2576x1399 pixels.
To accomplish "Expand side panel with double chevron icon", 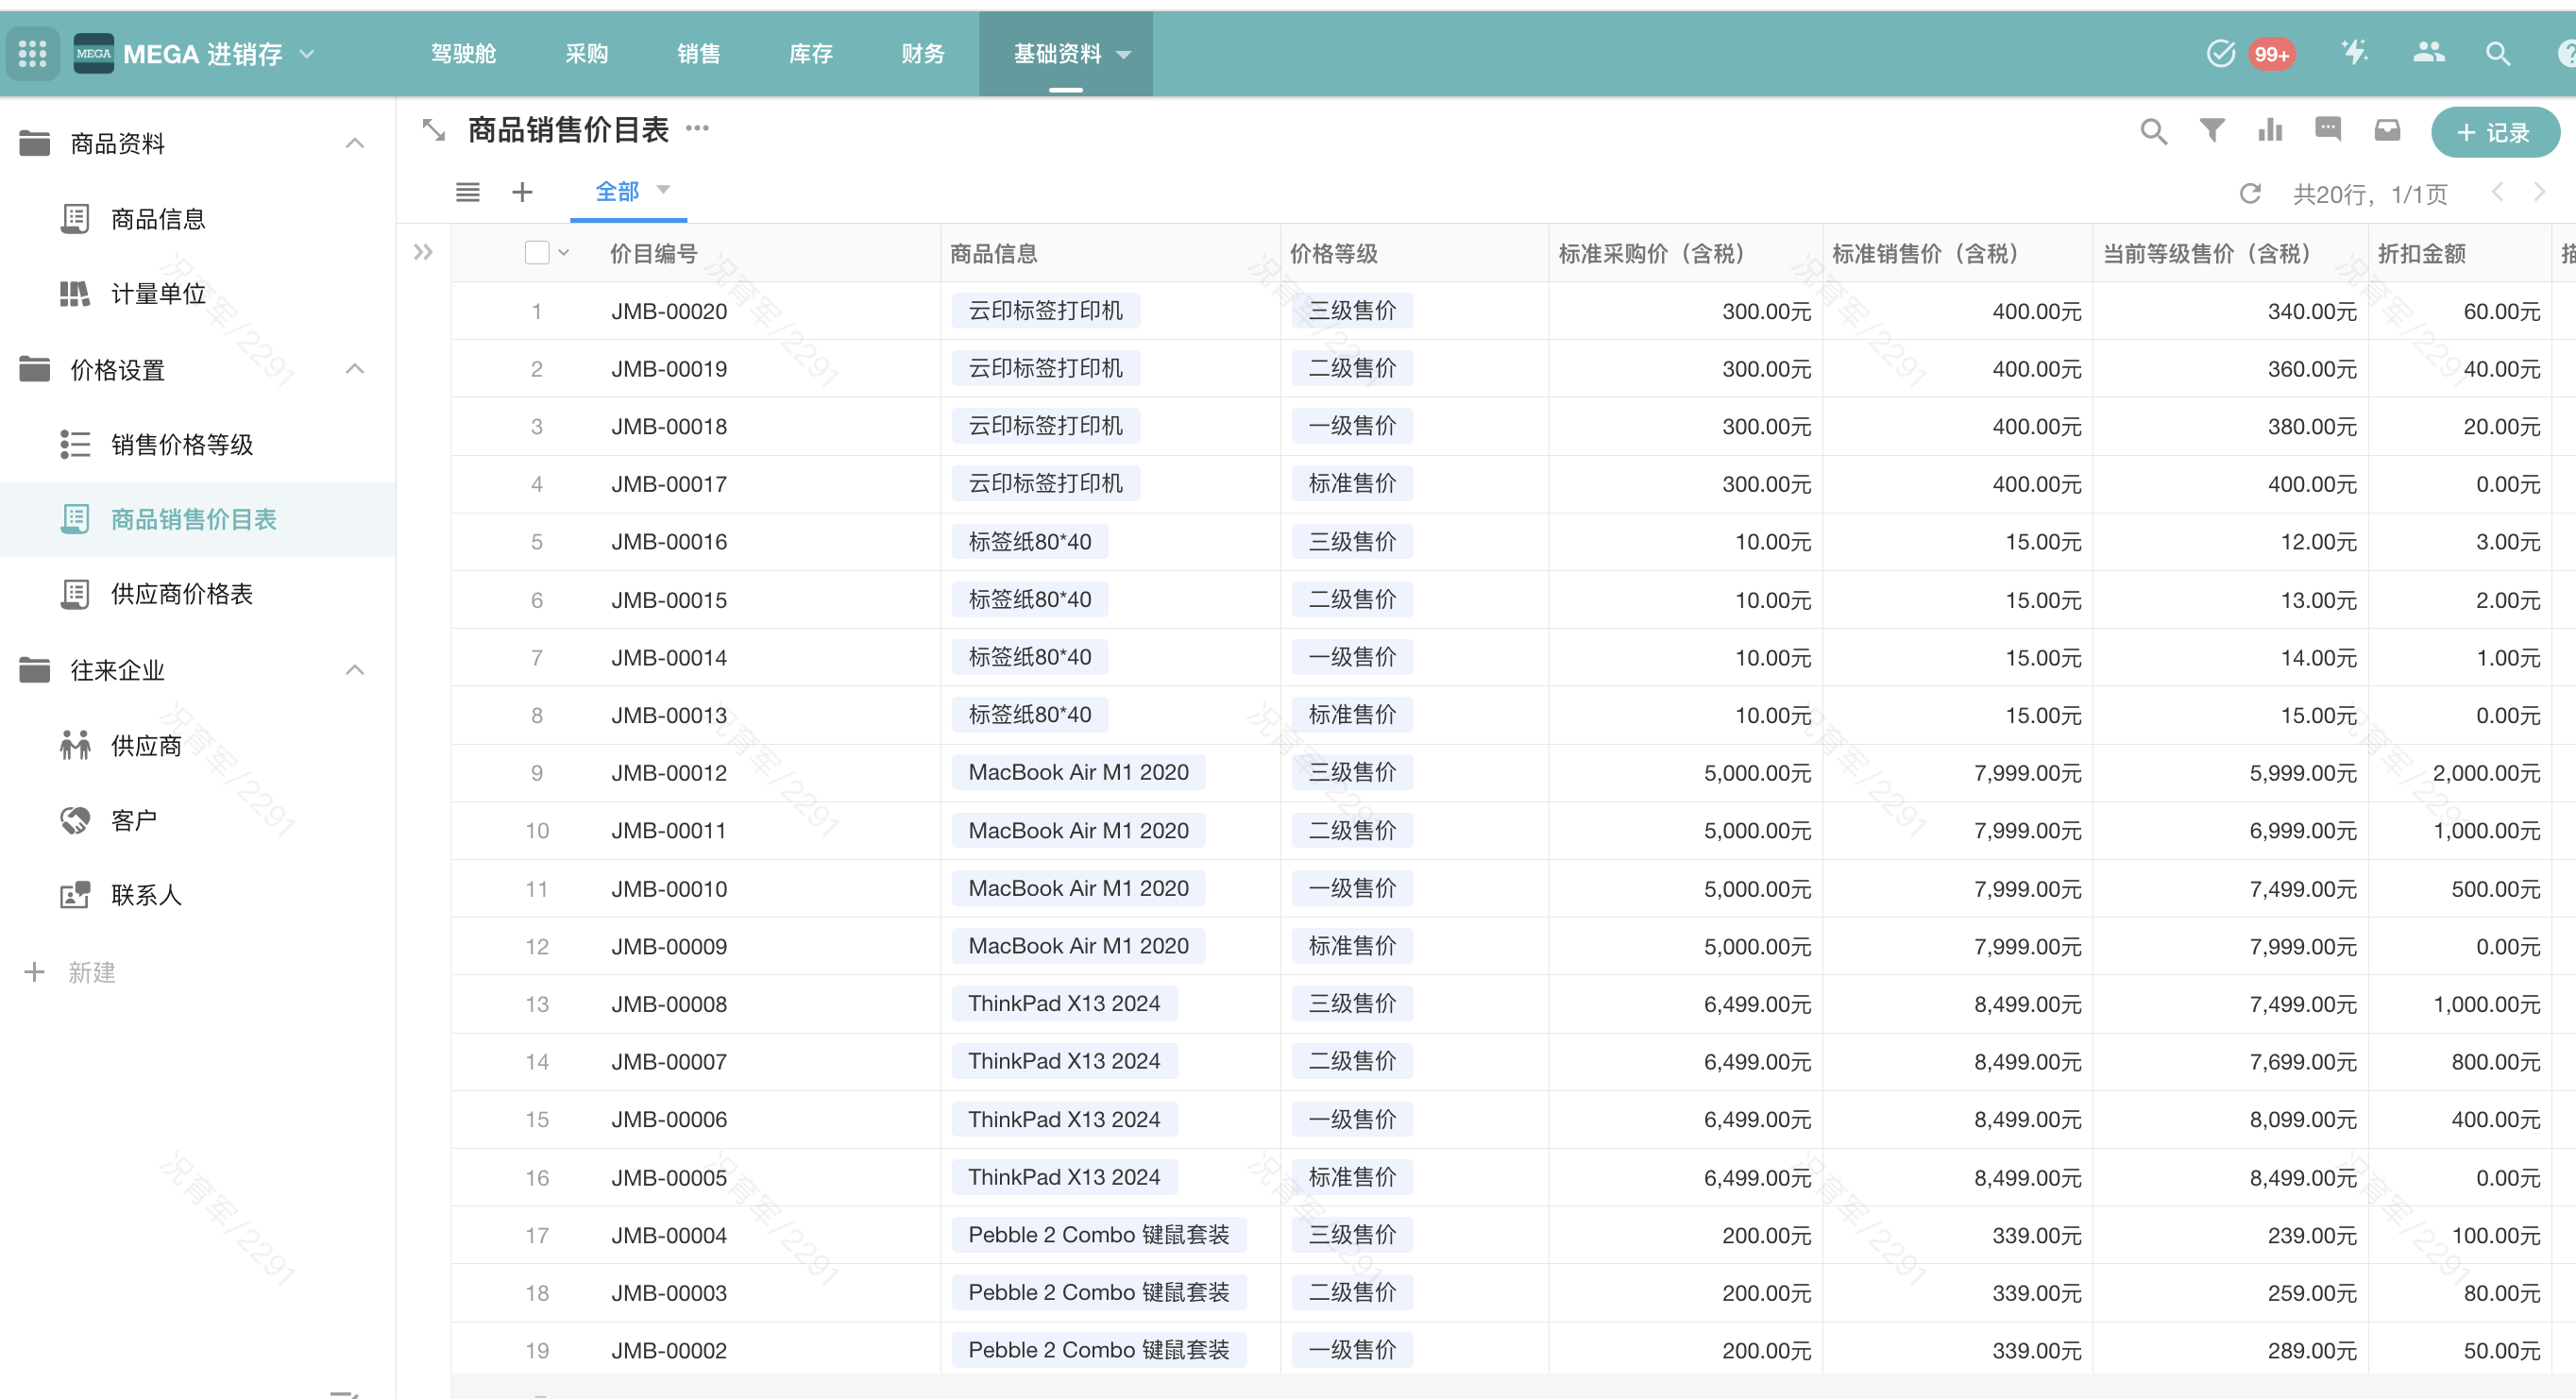I will [423, 252].
